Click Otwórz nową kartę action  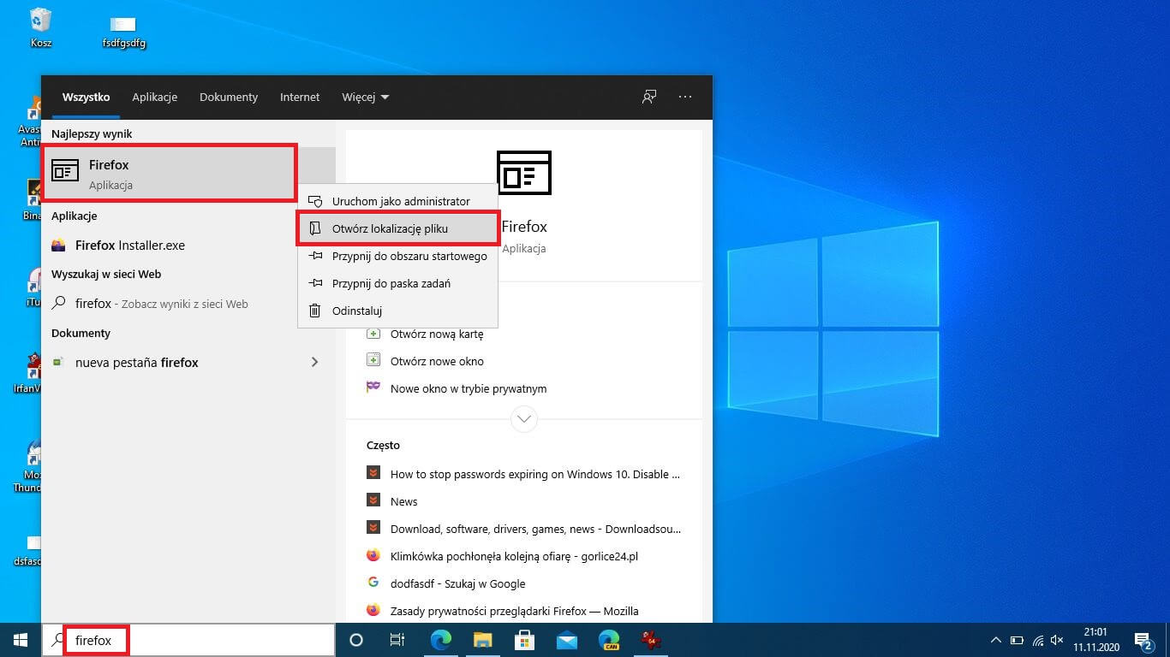click(x=437, y=334)
